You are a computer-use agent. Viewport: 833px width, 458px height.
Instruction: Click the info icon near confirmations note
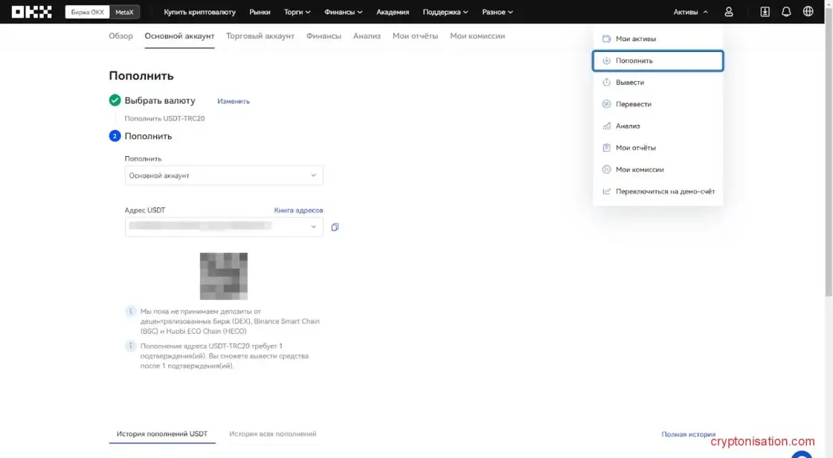130,346
